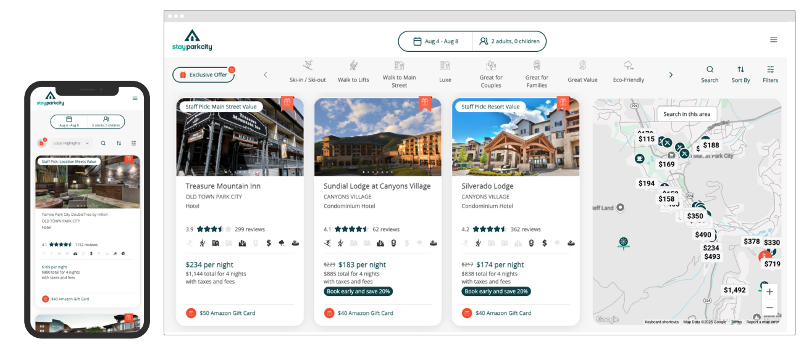Select the $194 map price marker
The width and height of the screenshot is (809, 352).
647,184
